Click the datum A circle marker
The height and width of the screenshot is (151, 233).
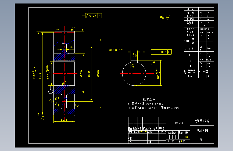51,91
